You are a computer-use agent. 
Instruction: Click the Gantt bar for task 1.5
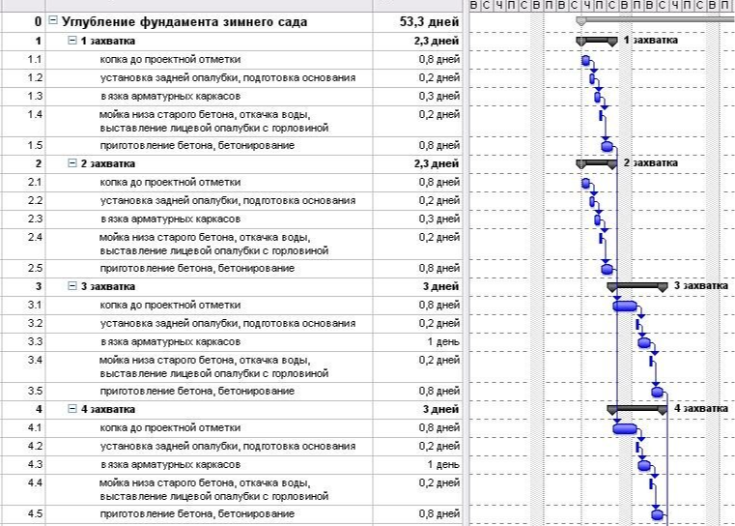(607, 146)
